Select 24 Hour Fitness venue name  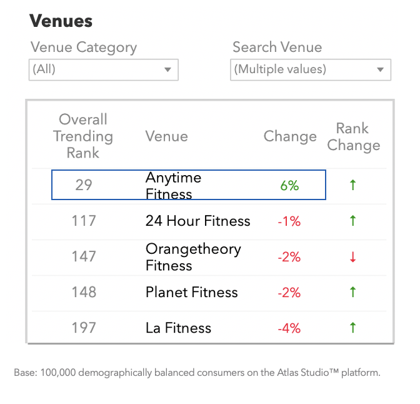(x=197, y=221)
